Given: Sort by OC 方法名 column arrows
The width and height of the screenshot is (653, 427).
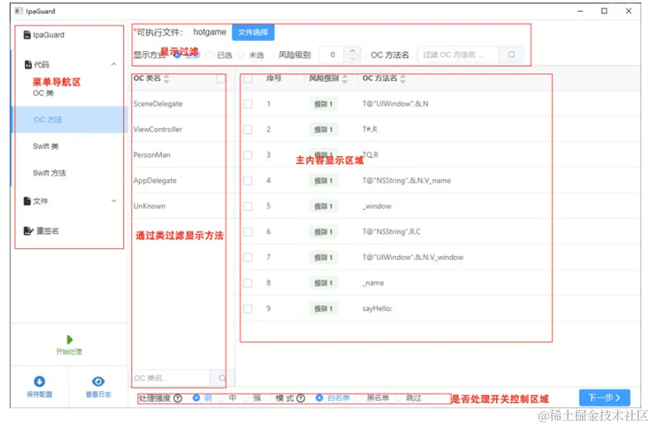Looking at the screenshot, I should click(x=403, y=79).
